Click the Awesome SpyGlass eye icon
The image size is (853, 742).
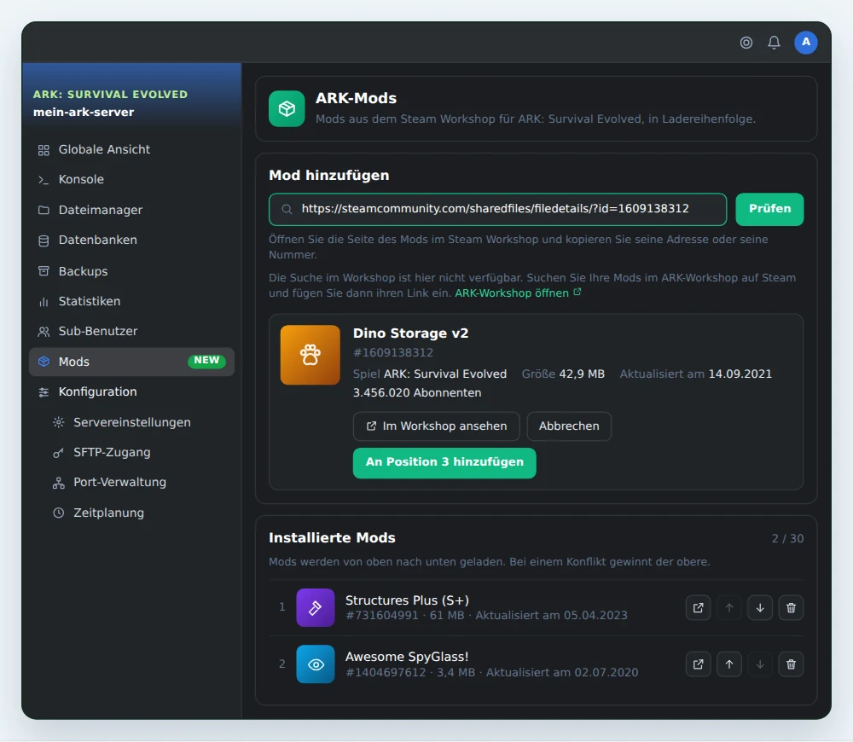pos(315,664)
